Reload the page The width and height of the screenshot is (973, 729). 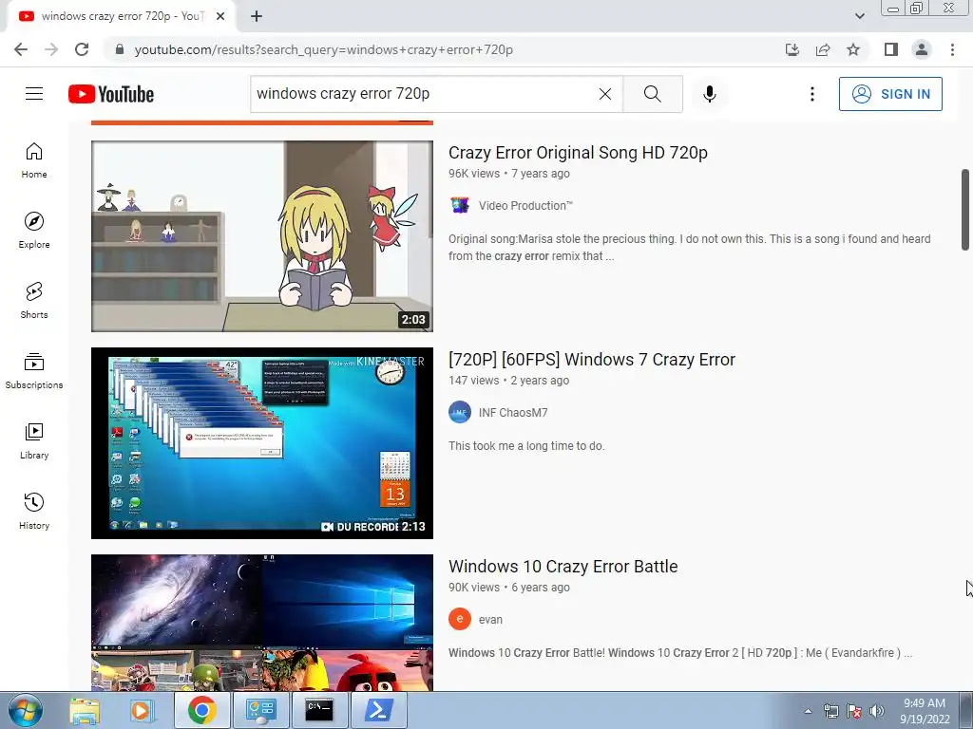point(82,49)
